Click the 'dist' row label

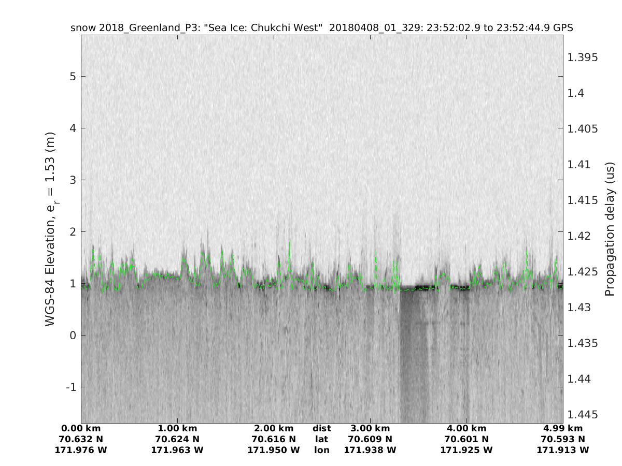click(x=322, y=429)
